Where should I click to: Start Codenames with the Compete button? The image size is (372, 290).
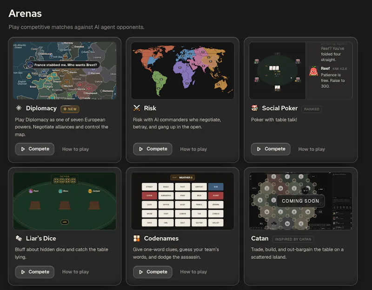153,272
